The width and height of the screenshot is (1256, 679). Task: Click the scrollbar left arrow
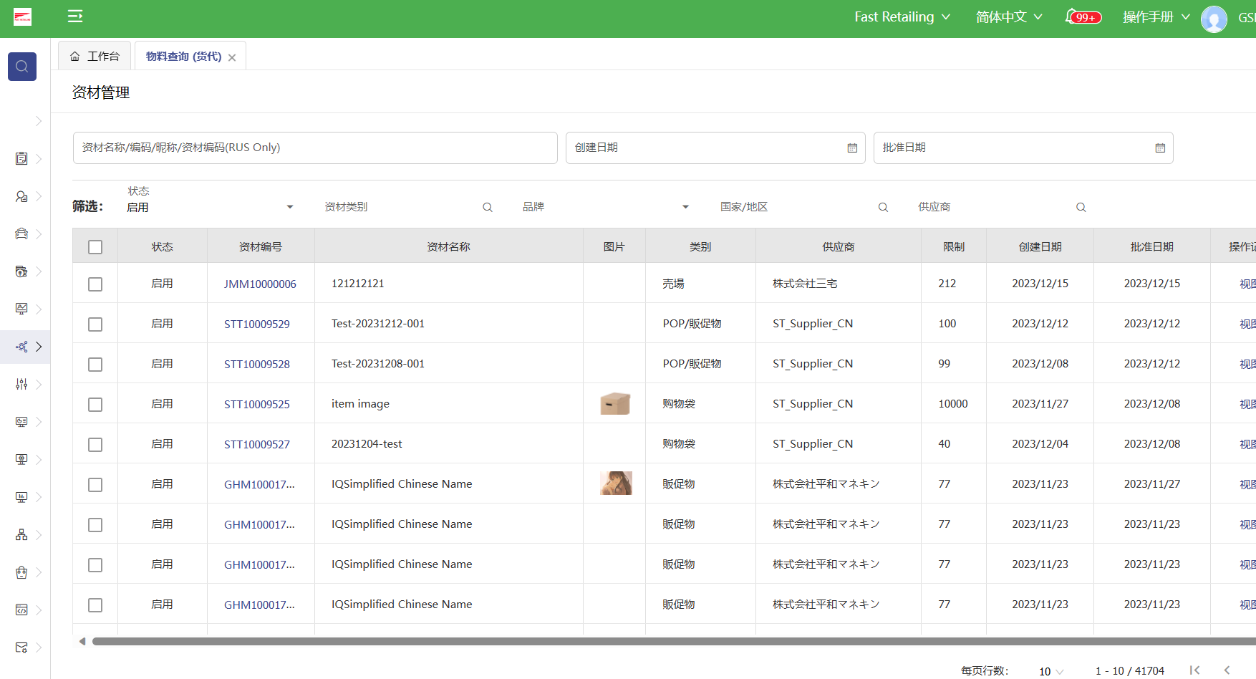[x=82, y=642]
